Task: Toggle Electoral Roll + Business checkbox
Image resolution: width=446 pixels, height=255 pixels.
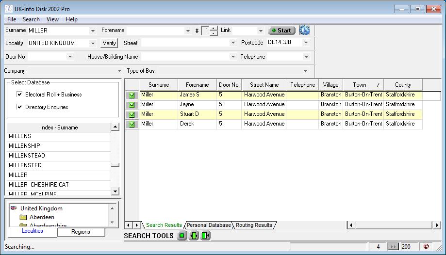Action: pos(20,95)
